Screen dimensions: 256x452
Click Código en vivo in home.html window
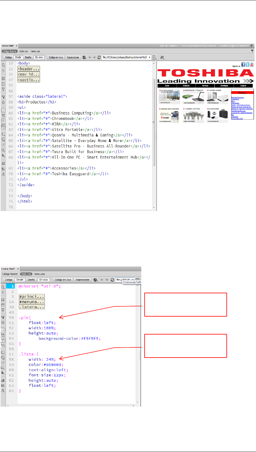56,57
